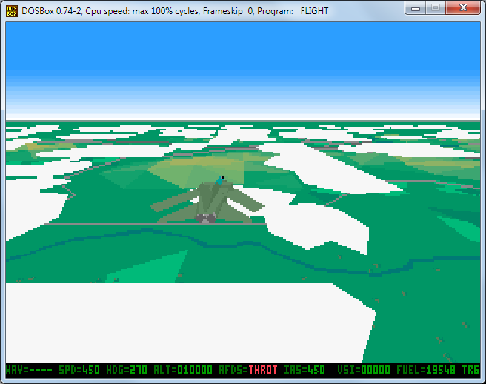Click the TRG indicator in status bar
486x384 pixels.
pos(470,370)
